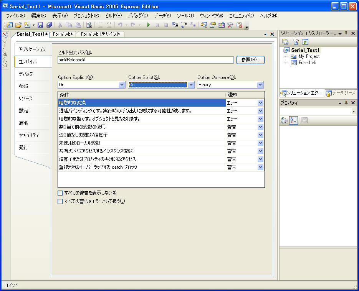Open the Add New Item dropdown arrow
The width and height of the screenshot is (359, 291).
(33, 25)
